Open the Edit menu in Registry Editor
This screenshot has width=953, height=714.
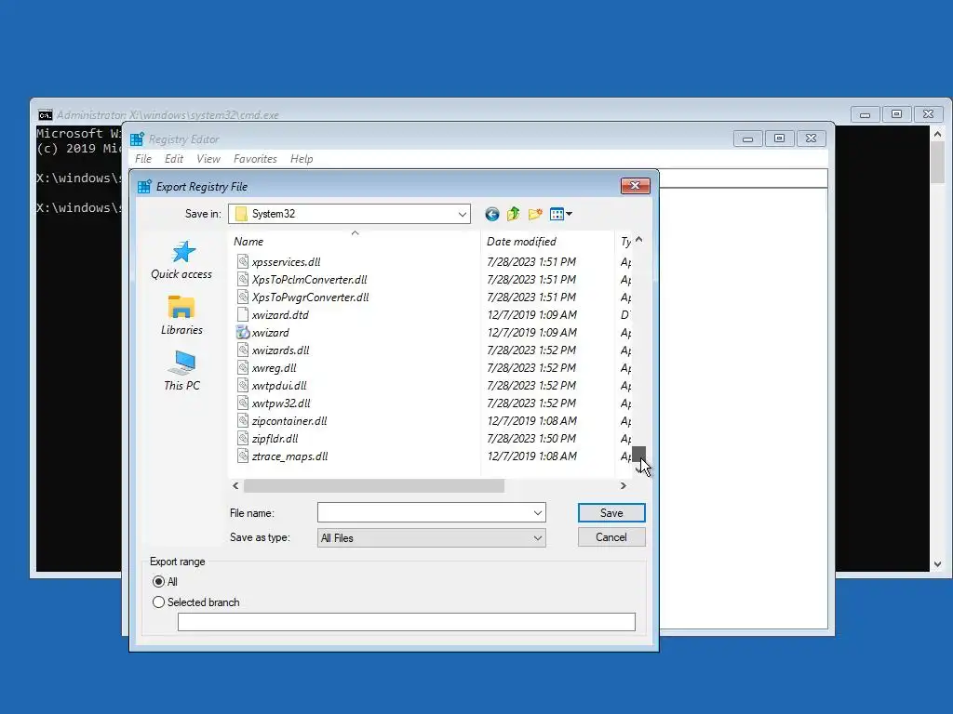point(174,158)
